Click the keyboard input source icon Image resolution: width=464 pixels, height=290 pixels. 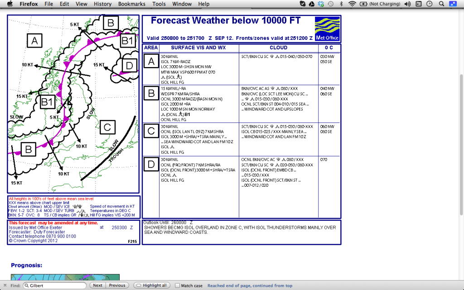pyautogui.click(x=418, y=4)
